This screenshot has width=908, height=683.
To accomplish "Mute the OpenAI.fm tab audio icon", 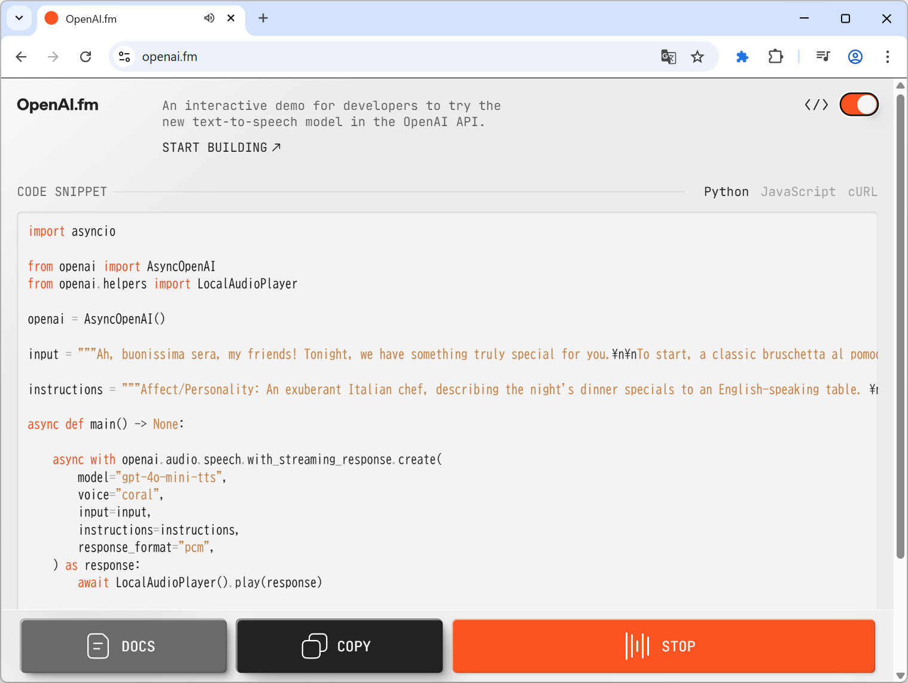I will [x=209, y=19].
